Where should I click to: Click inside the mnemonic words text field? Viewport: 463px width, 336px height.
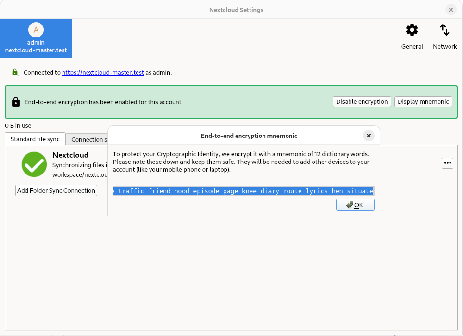click(x=243, y=191)
